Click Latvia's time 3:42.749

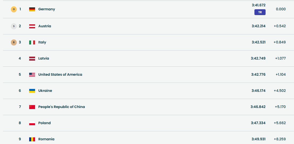[x=258, y=58]
